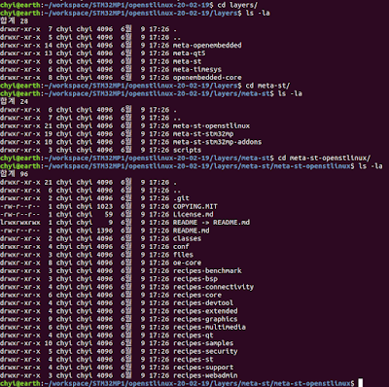The height and width of the screenshot is (387, 389).
Task: Click the oe-core directory name
Action: point(187,263)
